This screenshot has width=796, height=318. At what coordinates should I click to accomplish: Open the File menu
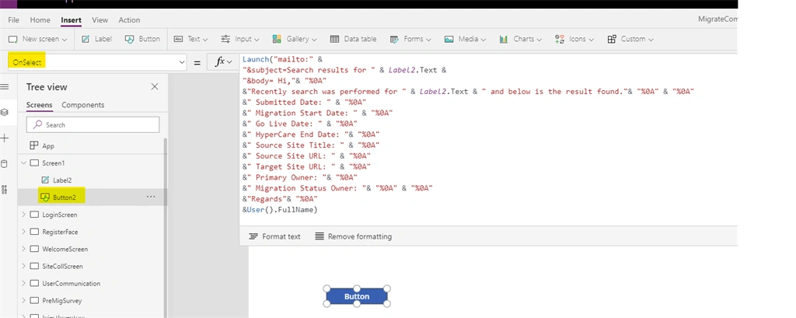tap(14, 19)
